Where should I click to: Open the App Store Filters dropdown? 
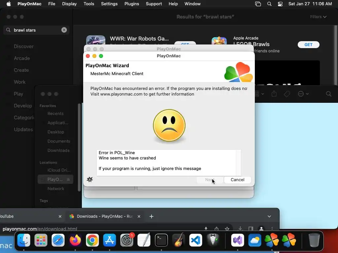click(x=318, y=17)
